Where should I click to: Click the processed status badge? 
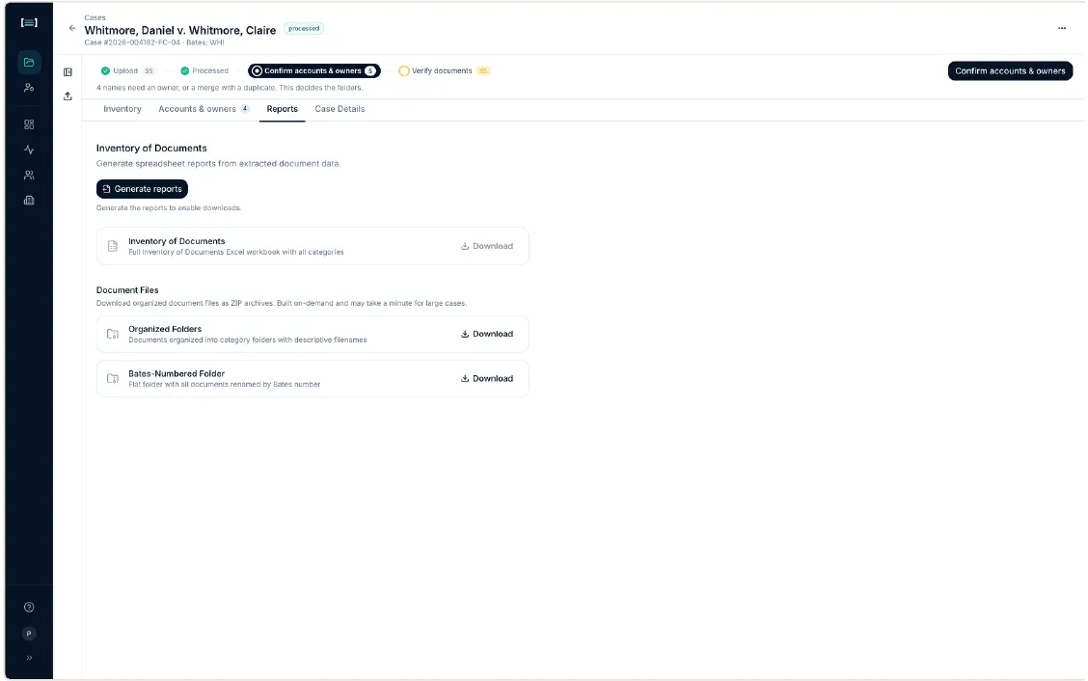click(304, 29)
